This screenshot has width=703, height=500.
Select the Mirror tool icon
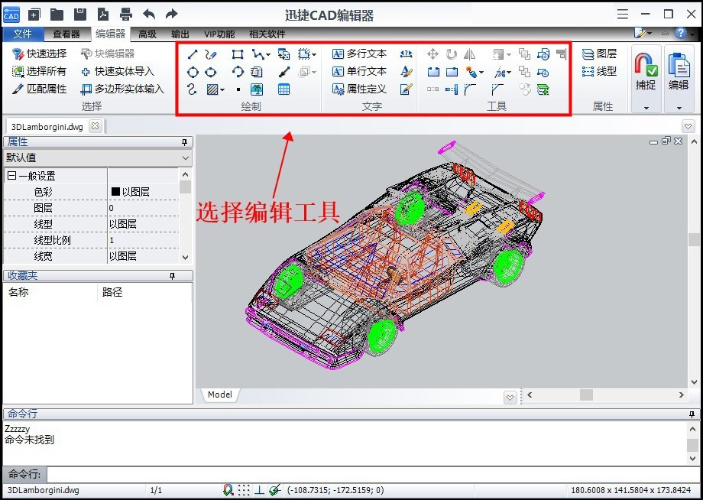point(469,54)
